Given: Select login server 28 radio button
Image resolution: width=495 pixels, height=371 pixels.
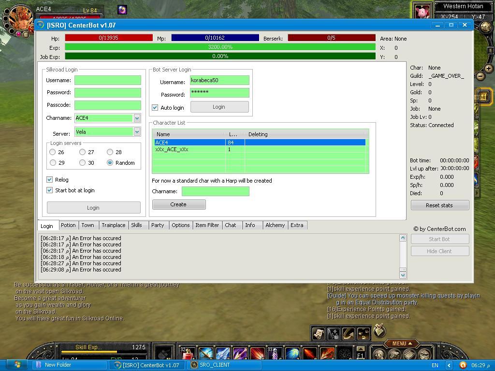Looking at the screenshot, I should pyautogui.click(x=110, y=152).
